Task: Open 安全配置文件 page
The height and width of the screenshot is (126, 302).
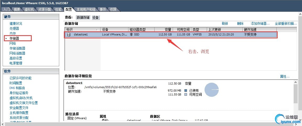Action: pos(19,108)
